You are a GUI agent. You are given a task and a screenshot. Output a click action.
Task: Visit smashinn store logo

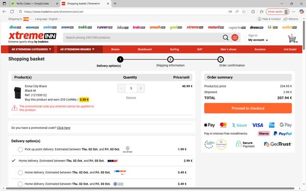[157, 27]
